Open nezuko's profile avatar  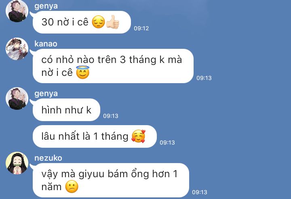click(17, 163)
